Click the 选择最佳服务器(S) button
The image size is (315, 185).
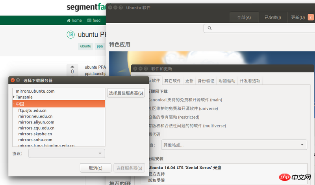(x=126, y=93)
